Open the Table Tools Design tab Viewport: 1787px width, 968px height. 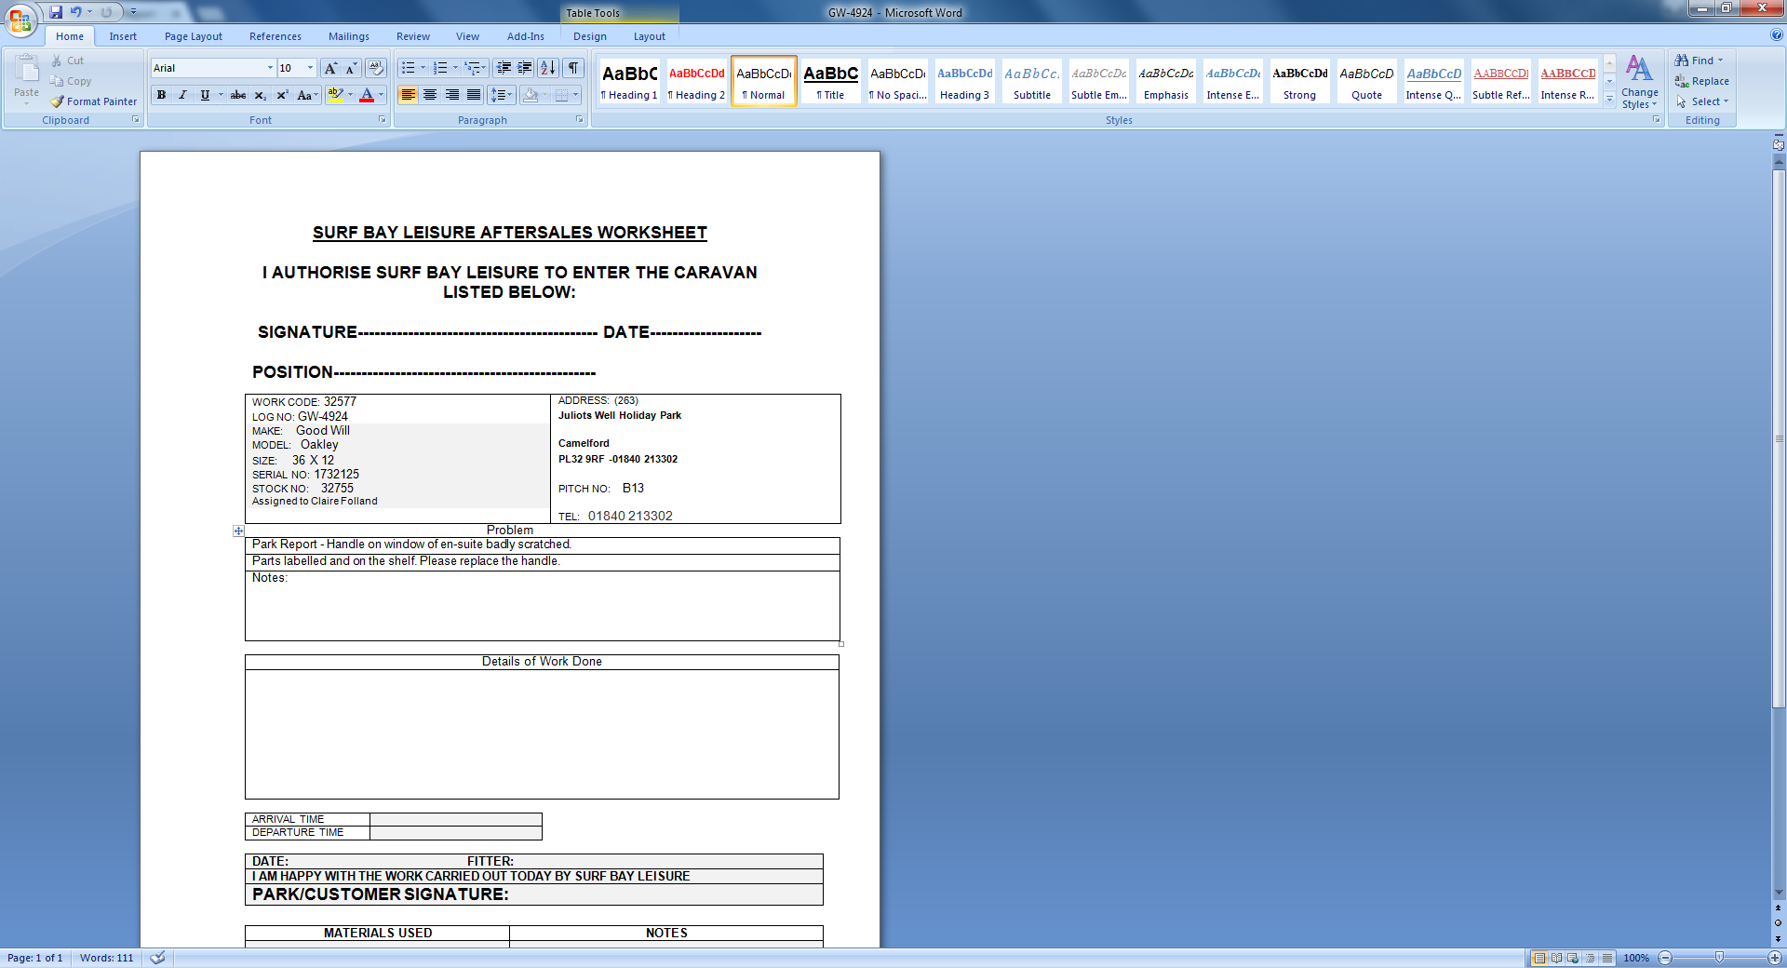pyautogui.click(x=590, y=36)
